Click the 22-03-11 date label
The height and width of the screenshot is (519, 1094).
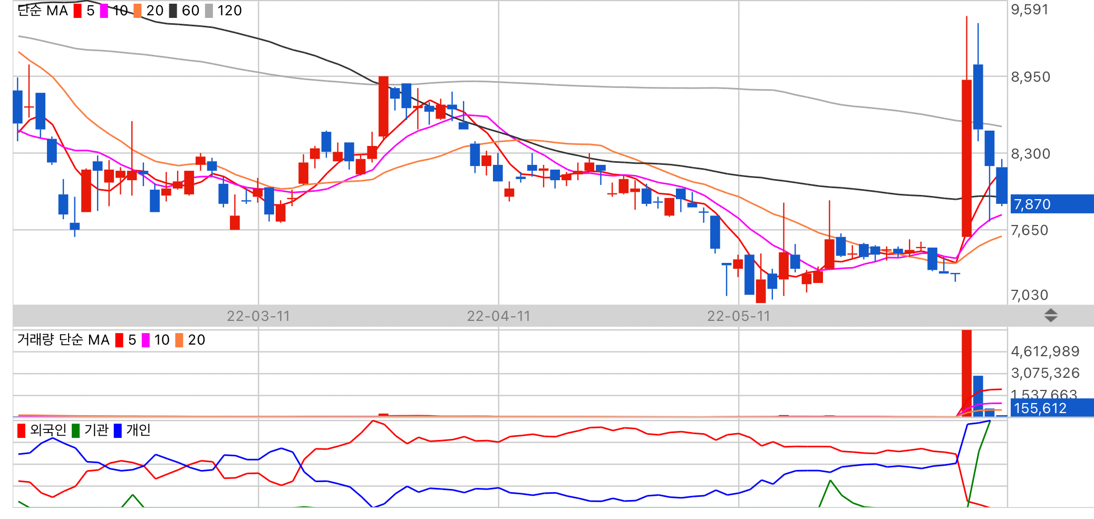coord(258,316)
